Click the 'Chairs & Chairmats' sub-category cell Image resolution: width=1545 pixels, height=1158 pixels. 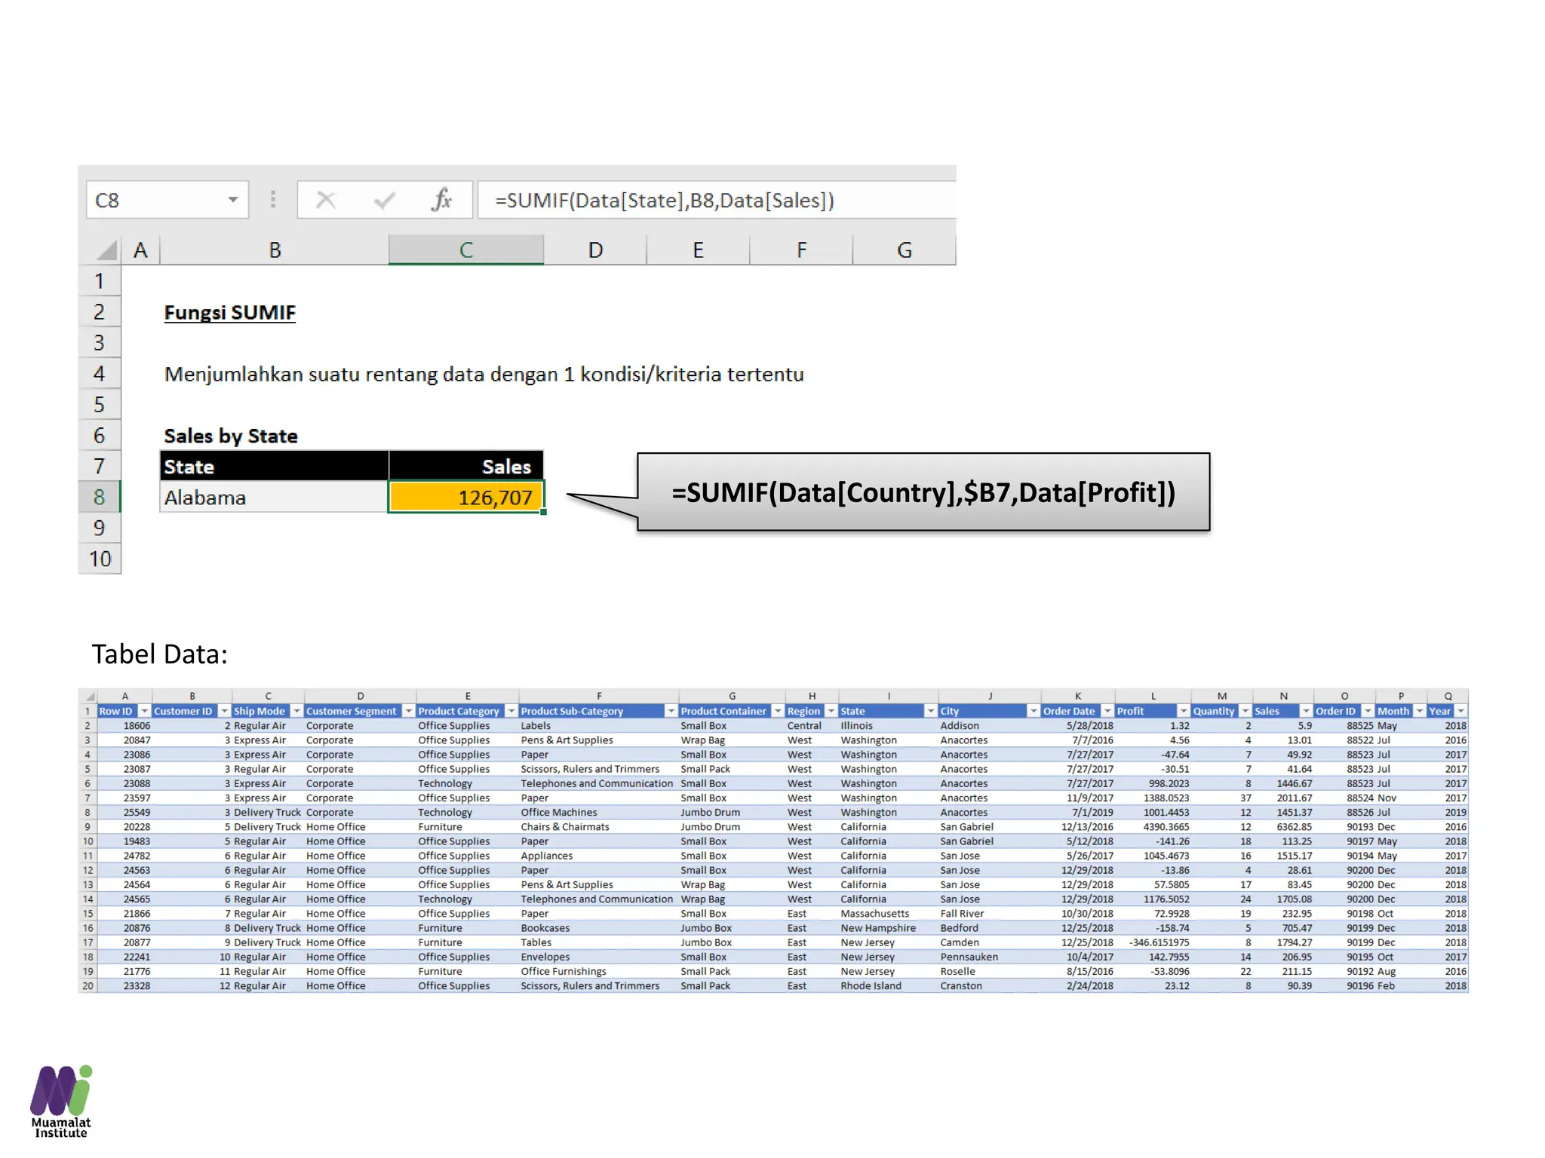coord(598,826)
